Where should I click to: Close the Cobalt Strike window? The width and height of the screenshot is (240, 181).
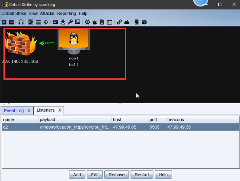pos(234,4)
